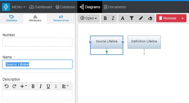Screen dimensions: 189x103
Task: Open the Database section
Action: pos(65,7)
